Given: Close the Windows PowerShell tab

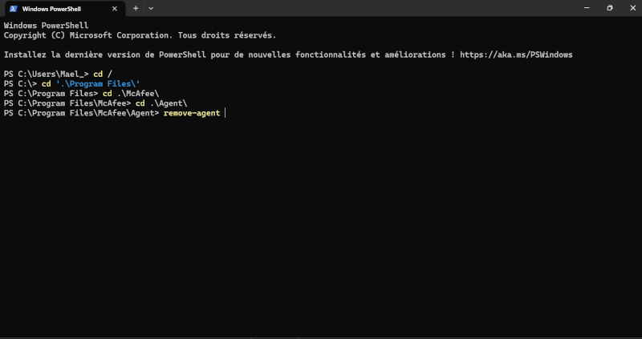Looking at the screenshot, I should click(115, 8).
